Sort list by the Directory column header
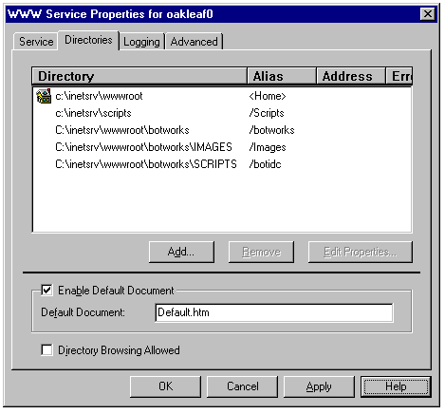 pyautogui.click(x=139, y=76)
